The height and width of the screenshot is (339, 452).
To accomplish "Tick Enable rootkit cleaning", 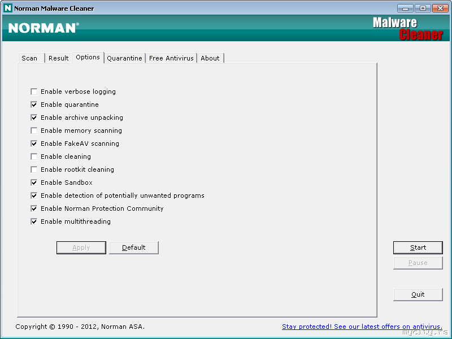I will coord(34,169).
